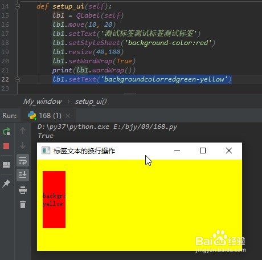Viewport: 262px width, 260px height.
Task: Click the selected setText string on line 22
Action: (x=164, y=79)
